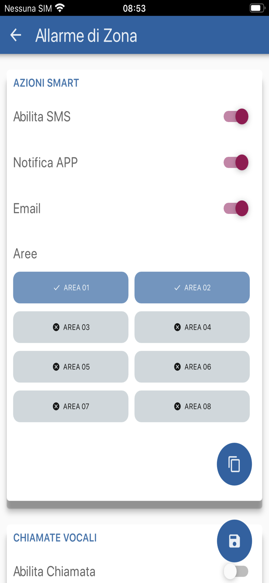
Task: Tap the Allarme di Zona title
Action: (86, 36)
